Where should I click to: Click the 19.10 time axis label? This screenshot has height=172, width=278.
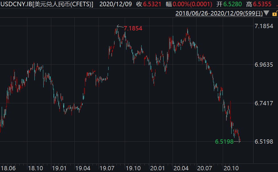tap(133, 168)
